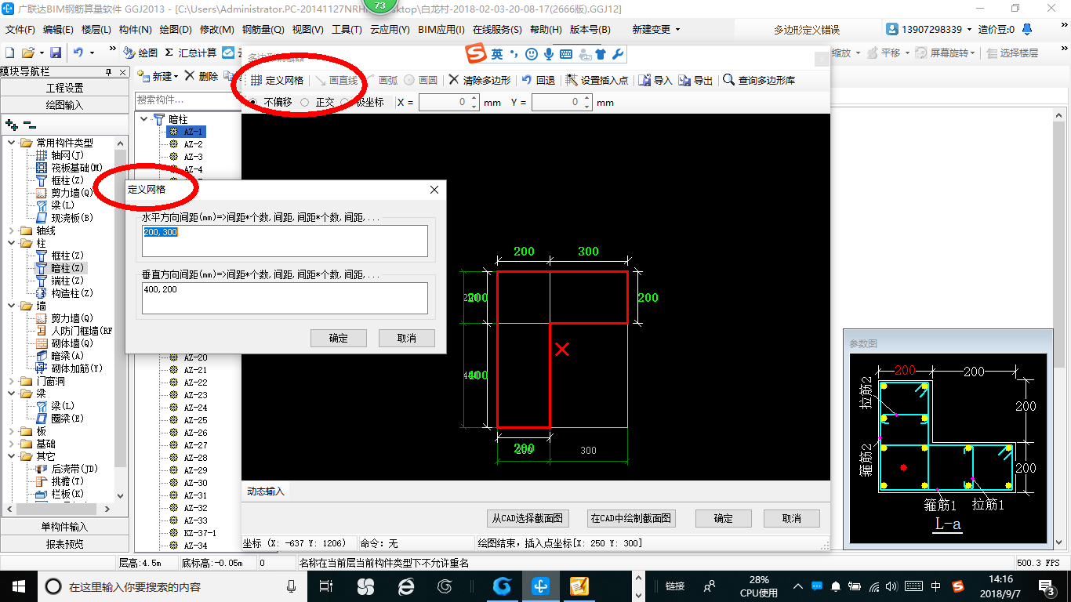Collapse the 柱 tree folder

click(x=11, y=243)
